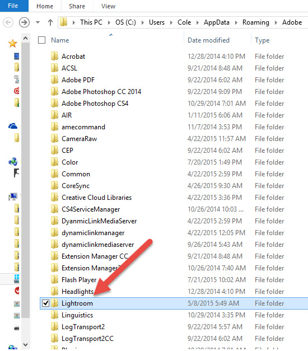This screenshot has width=308, height=351.
Task: Navigate to OS (C:) breadcrumb
Action: [125, 22]
